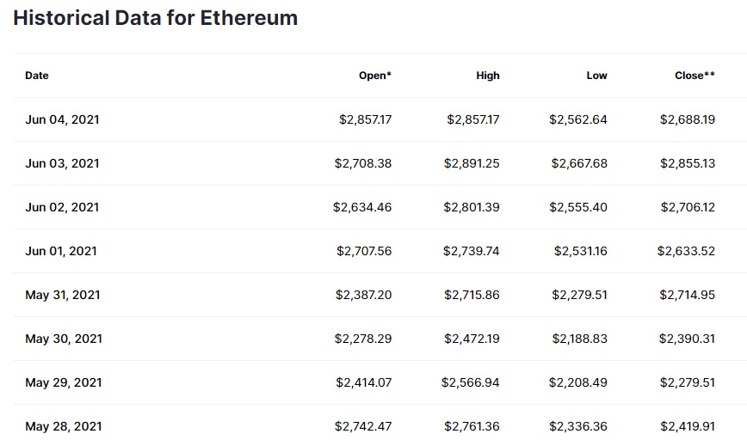Viewport: 747px width, 440px height.
Task: Click the $2,555.40 low price
Action: coord(579,207)
